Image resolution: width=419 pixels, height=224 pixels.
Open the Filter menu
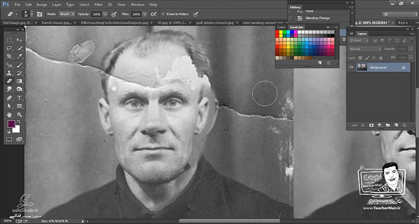[x=98, y=5]
